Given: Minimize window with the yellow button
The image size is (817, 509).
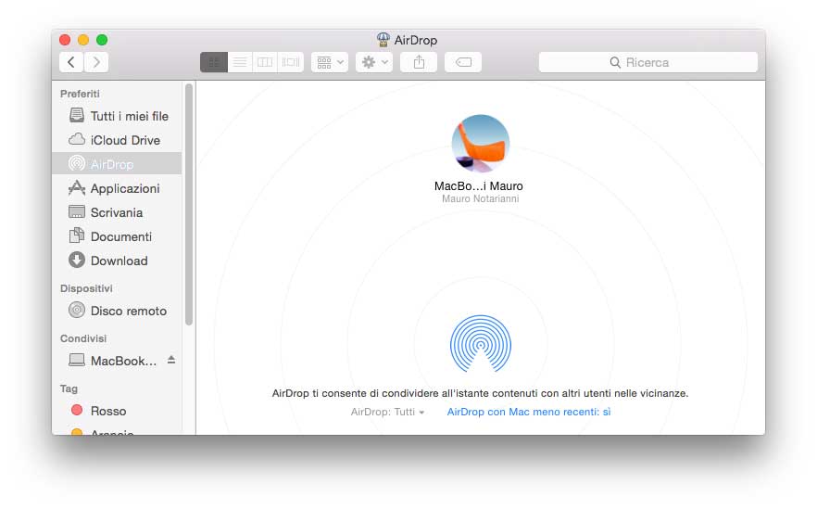Looking at the screenshot, I should 83,40.
